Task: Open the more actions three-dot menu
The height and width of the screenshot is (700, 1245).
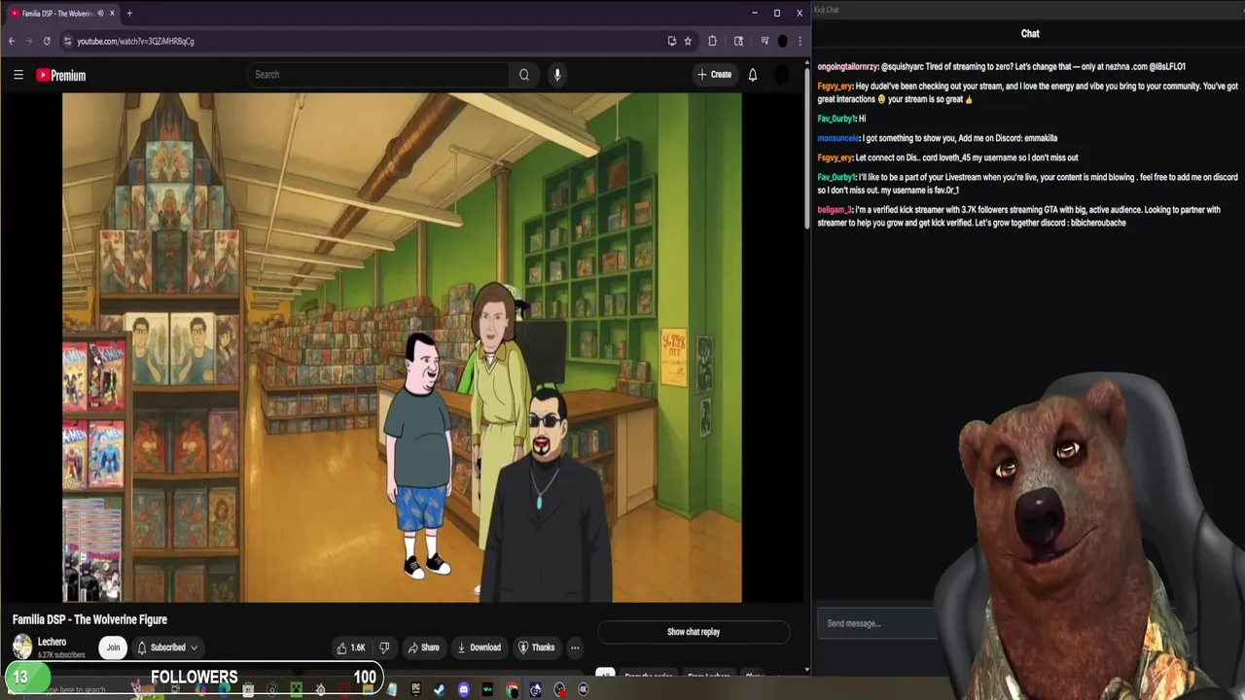Action: 575,647
